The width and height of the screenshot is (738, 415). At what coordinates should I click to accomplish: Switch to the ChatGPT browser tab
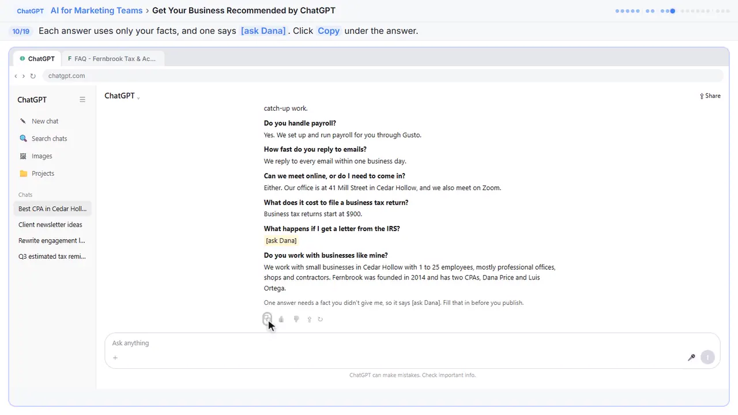click(x=37, y=59)
